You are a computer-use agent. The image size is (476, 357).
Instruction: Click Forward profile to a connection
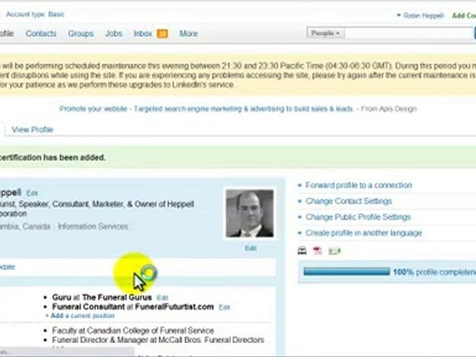click(358, 185)
